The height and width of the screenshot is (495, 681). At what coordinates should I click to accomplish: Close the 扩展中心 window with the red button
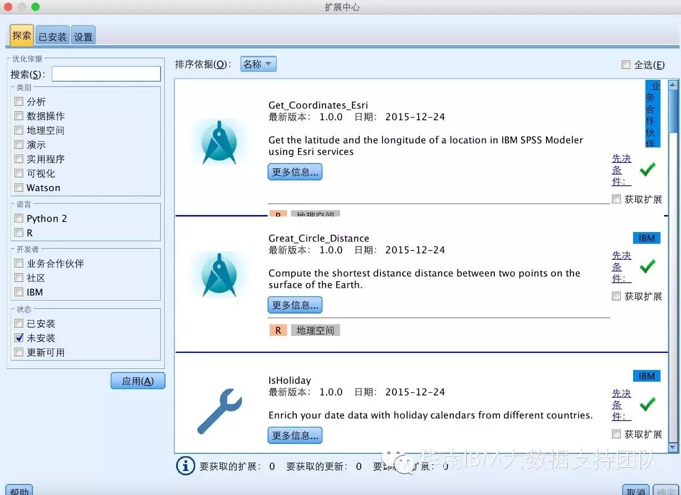coord(8,7)
